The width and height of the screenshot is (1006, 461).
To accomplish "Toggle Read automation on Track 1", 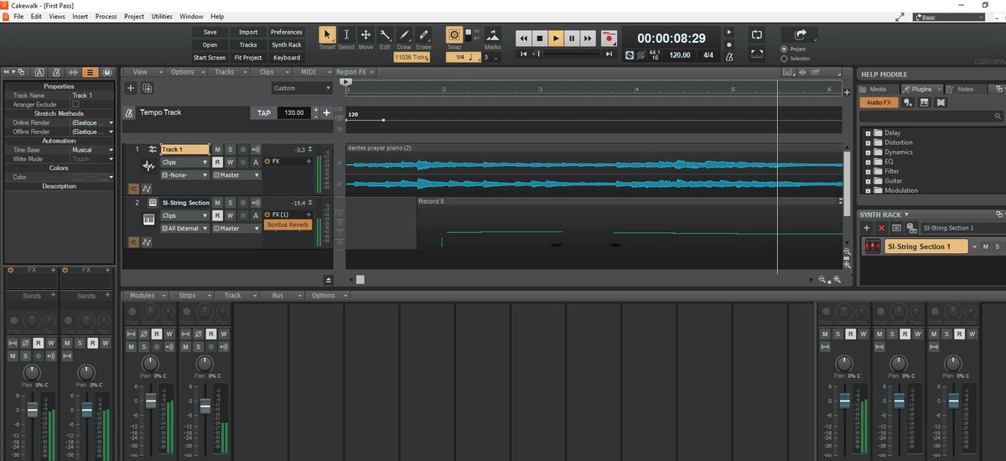I will (x=217, y=162).
